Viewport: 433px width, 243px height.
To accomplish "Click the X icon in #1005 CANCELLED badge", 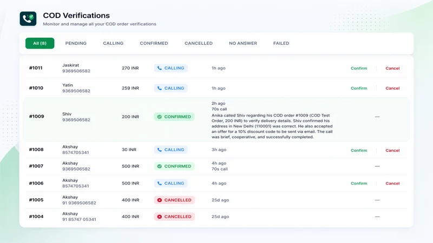I will 159,200.
